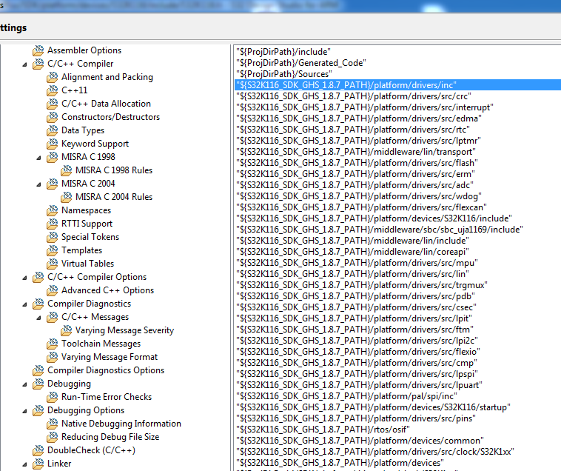Click the Data Types icon
This screenshot has width=561, height=471.
tap(53, 130)
